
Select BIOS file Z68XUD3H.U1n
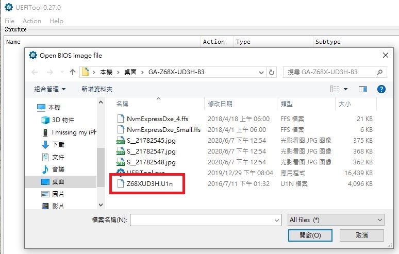click(149, 183)
